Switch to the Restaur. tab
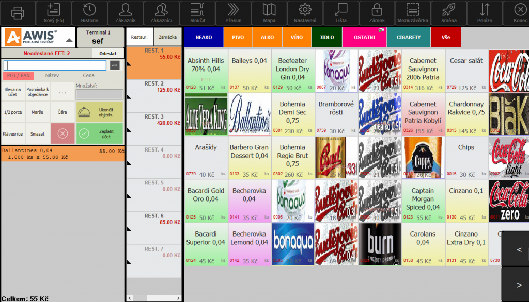The height and width of the screenshot is (302, 529). tap(139, 37)
